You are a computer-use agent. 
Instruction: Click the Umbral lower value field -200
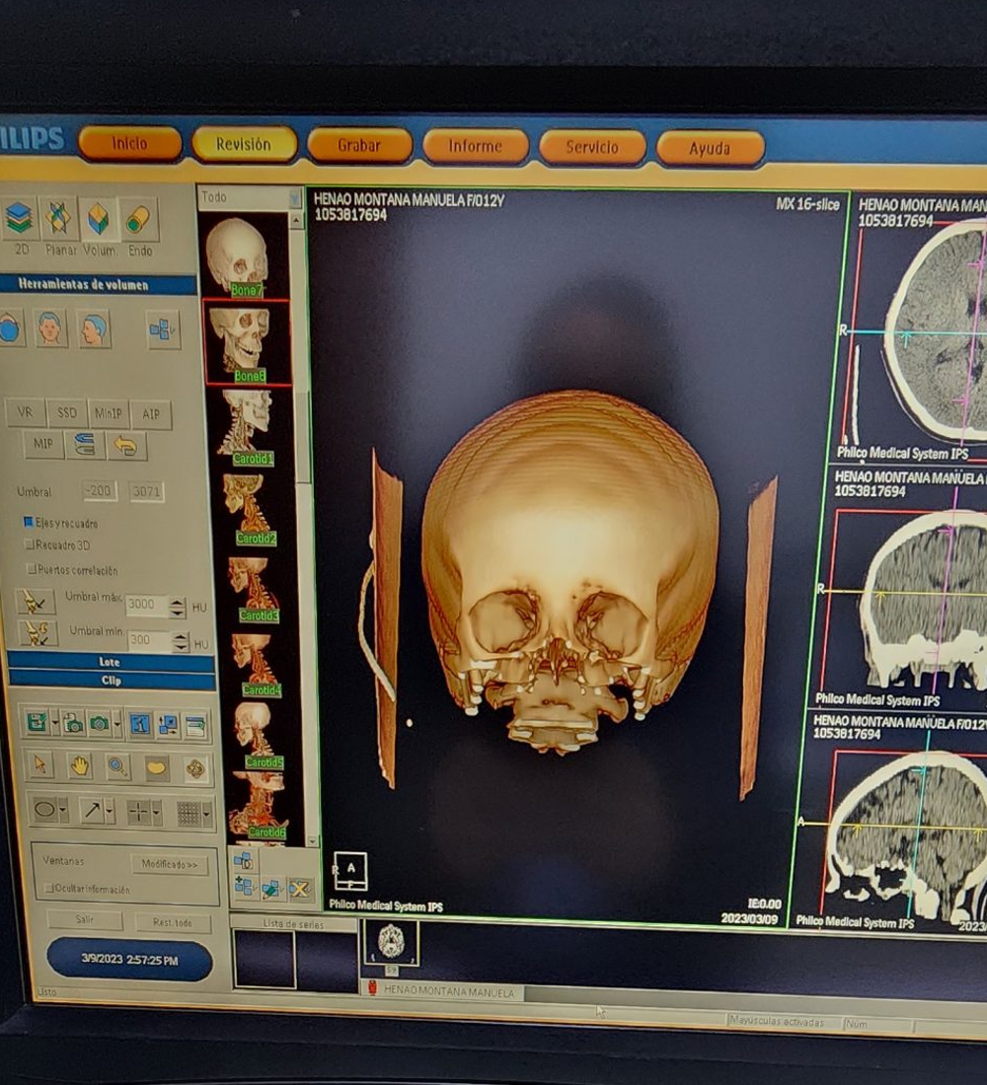pyautogui.click(x=99, y=490)
